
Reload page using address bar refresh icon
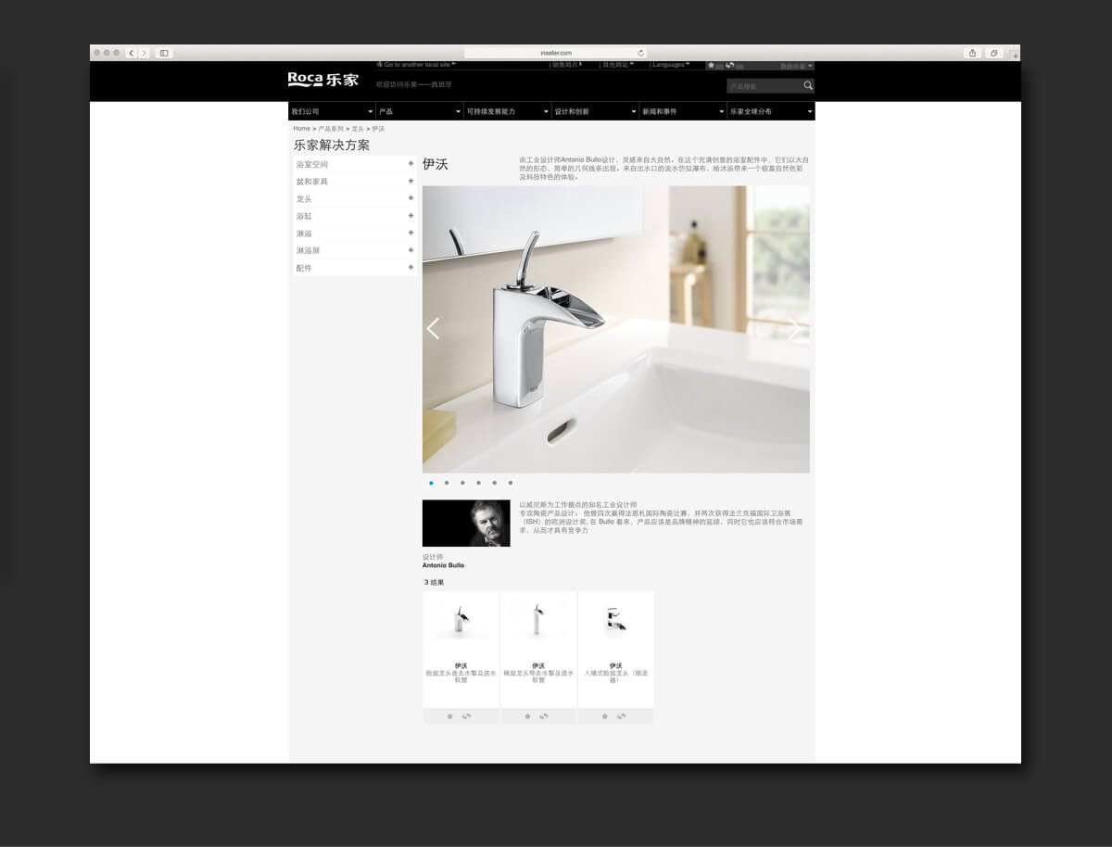click(x=640, y=53)
